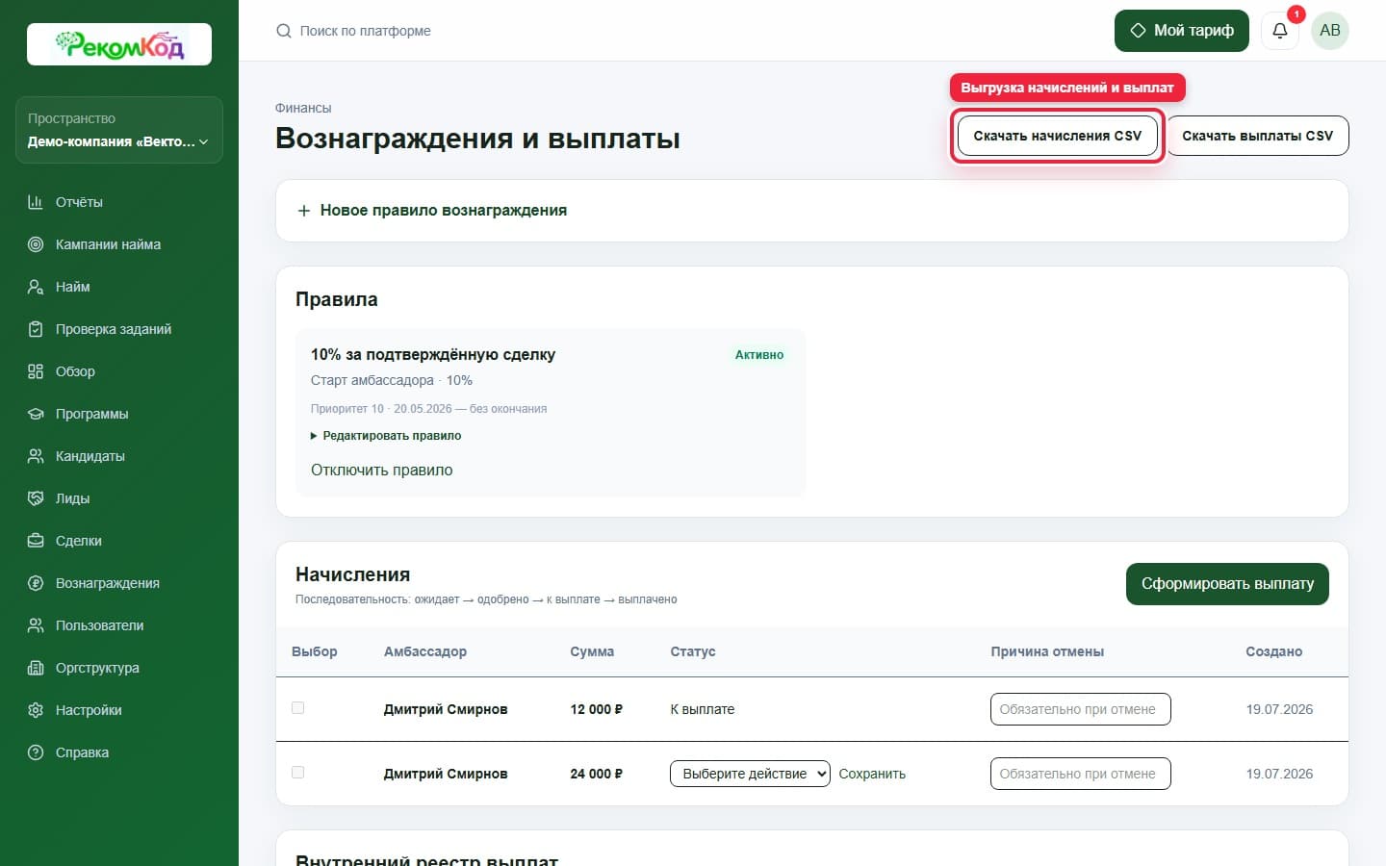This screenshot has height=866, width=1386.
Task: Open Мой тариф button
Action: coord(1182,31)
